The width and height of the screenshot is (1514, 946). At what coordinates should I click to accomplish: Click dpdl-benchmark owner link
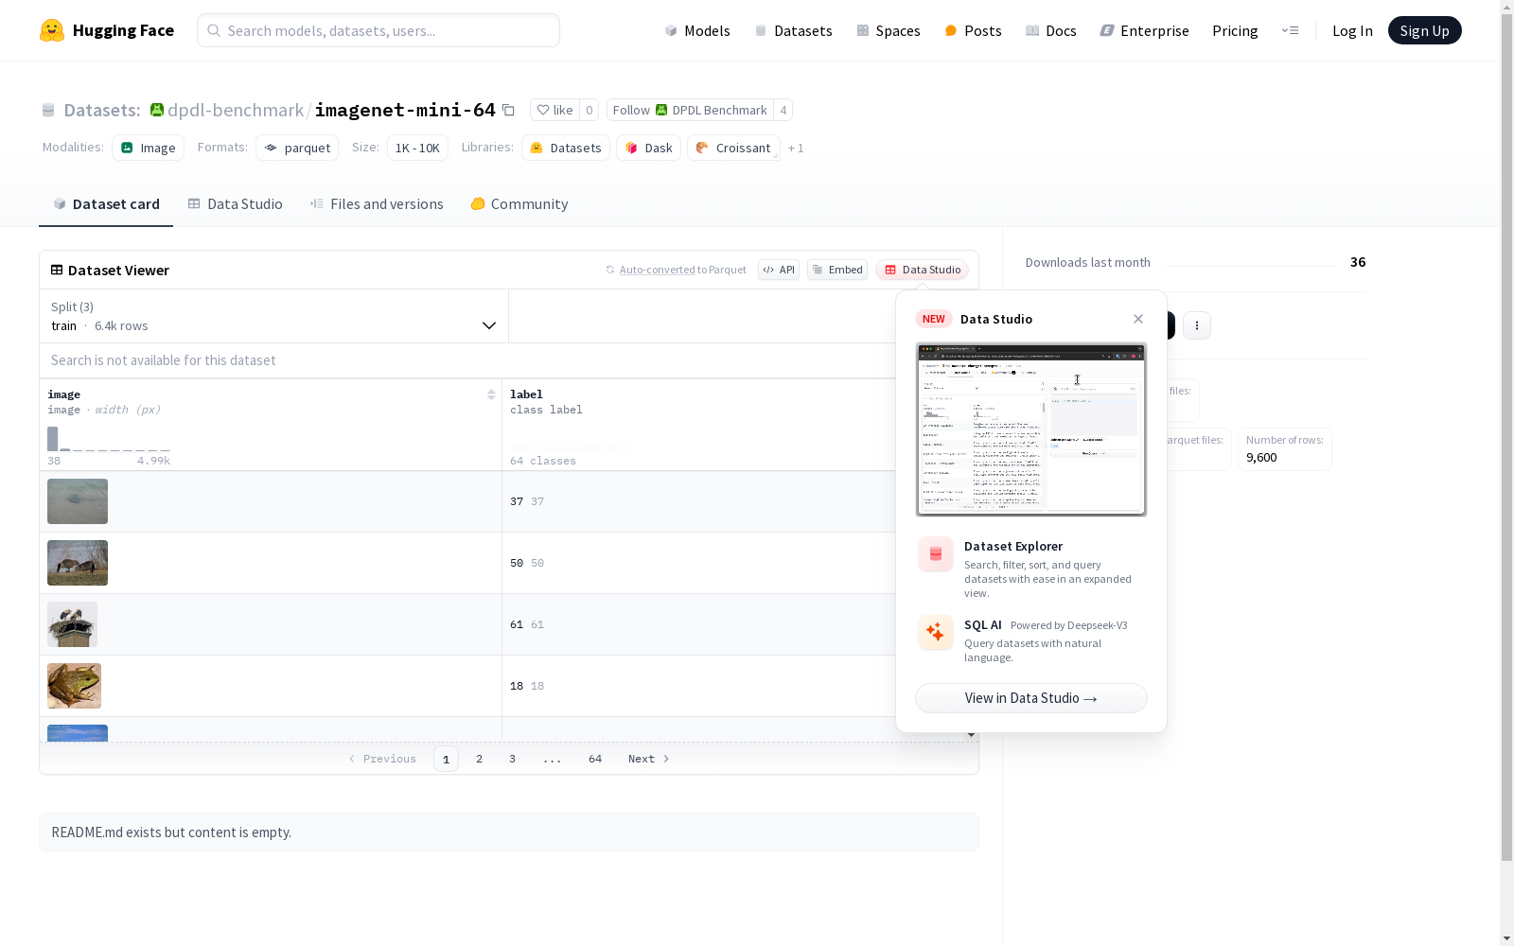(236, 110)
